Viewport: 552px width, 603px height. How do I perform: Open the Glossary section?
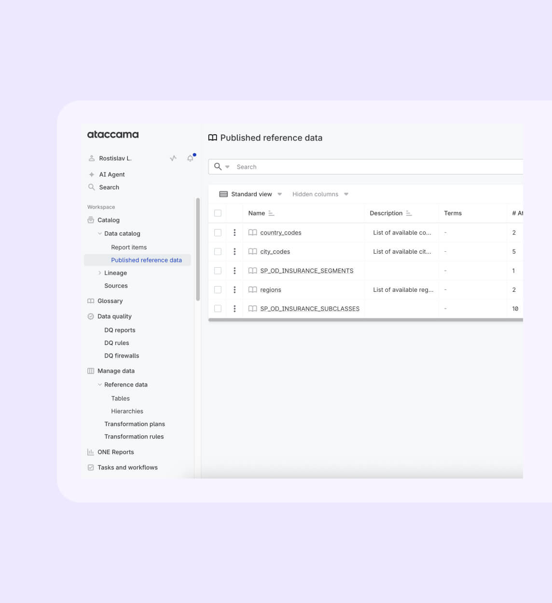(x=110, y=301)
